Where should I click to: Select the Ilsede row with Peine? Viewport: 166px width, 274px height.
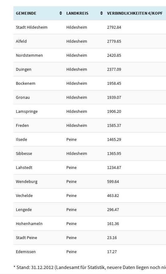coord(90,139)
